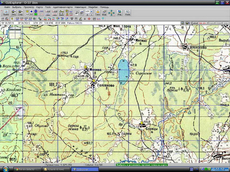Open the Навигация menu

pyautogui.click(x=80, y=7)
